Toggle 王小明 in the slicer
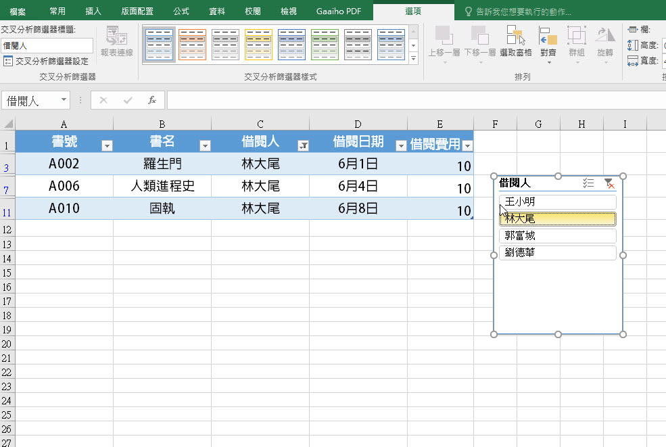This screenshot has width=666, height=447. (557, 202)
